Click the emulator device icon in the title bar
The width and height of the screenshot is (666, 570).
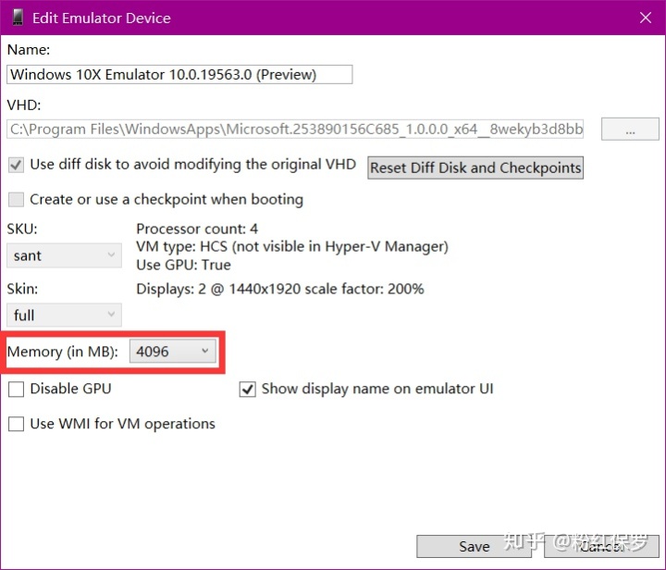pos(18,18)
